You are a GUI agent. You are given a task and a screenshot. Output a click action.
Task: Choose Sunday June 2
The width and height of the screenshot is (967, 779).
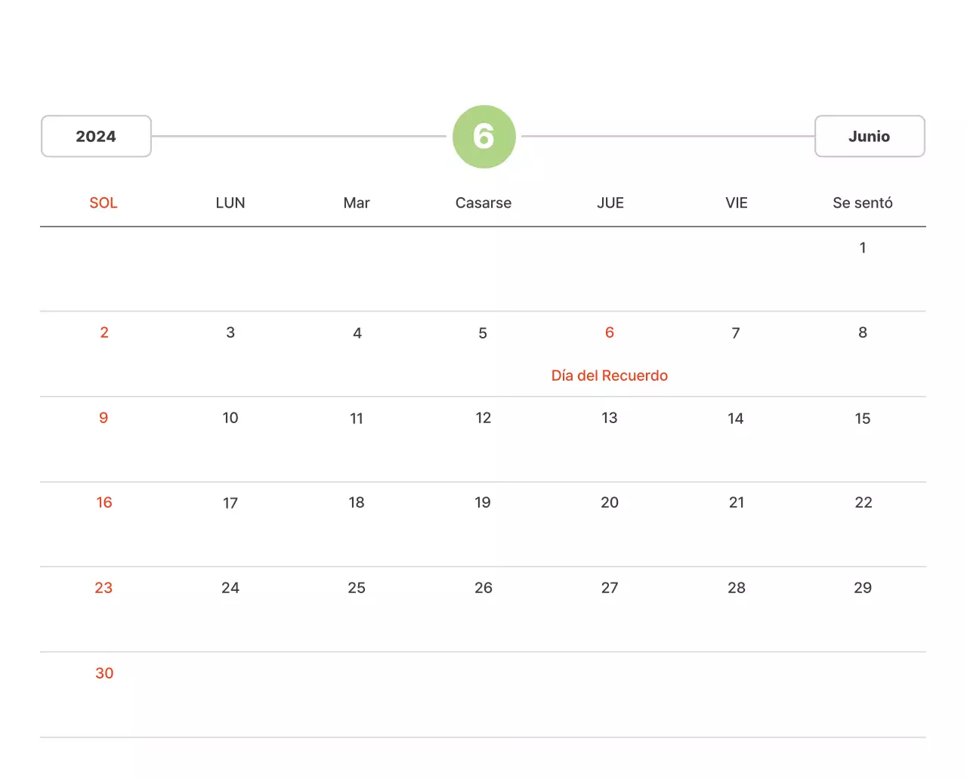pos(104,332)
